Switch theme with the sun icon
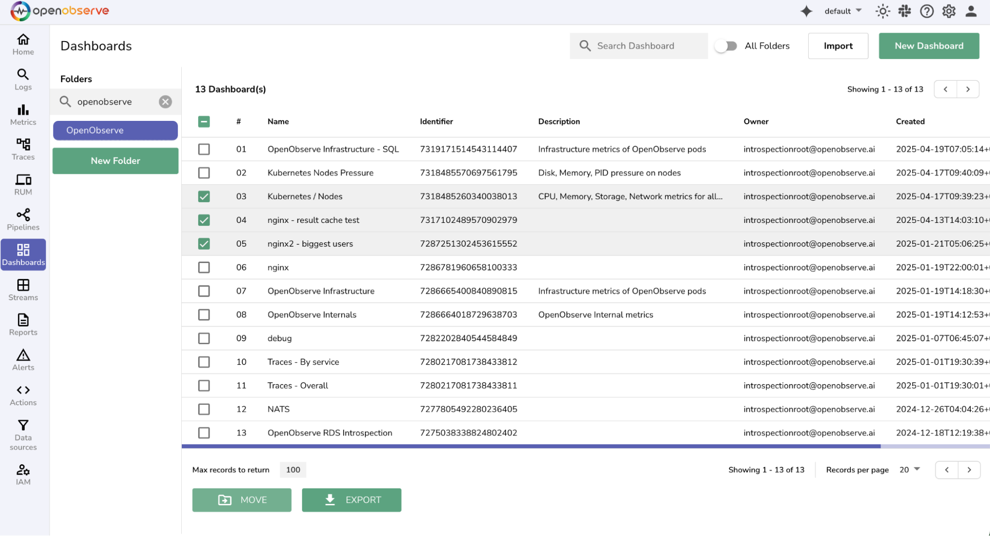The height and width of the screenshot is (536, 990). click(x=883, y=11)
